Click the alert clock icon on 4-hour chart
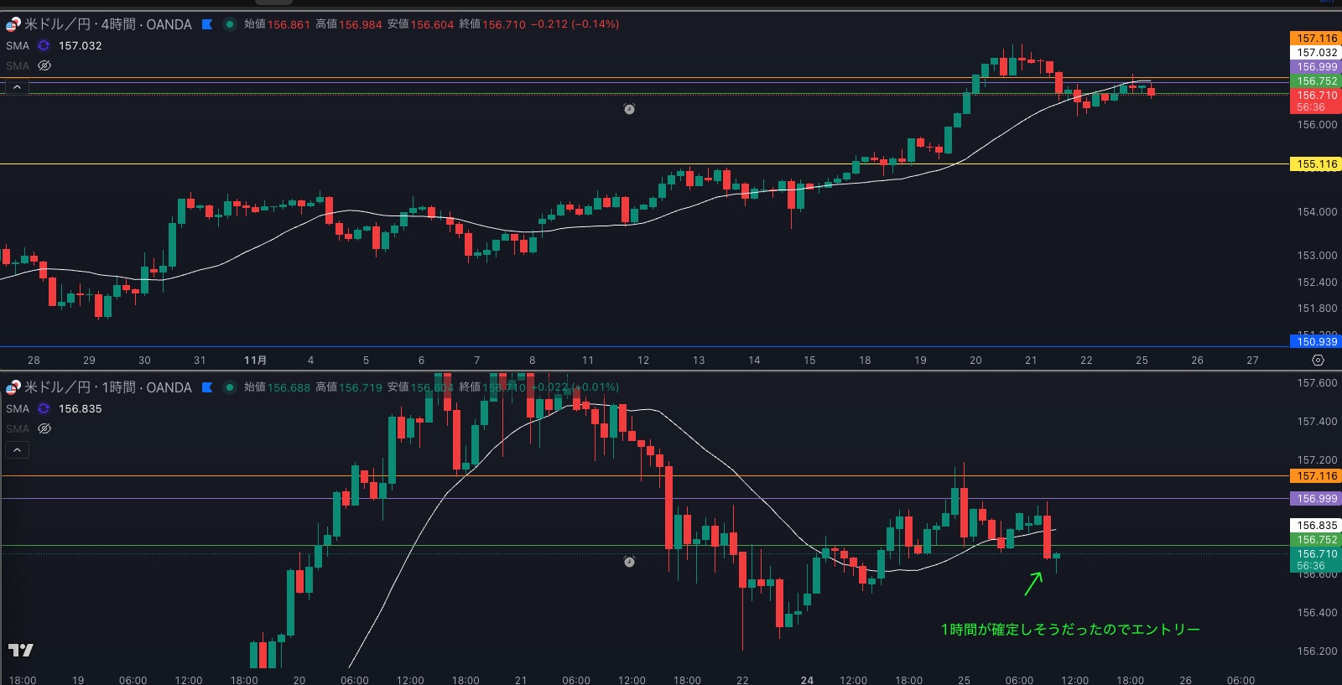The image size is (1342, 685). [x=629, y=109]
